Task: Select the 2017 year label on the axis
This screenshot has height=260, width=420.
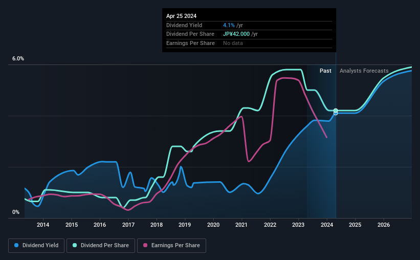Action: [x=128, y=225]
